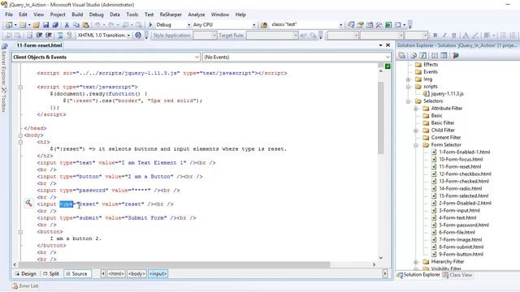Start debugging with the green play icon
This screenshot has height=292, width=520.
click(150, 24)
